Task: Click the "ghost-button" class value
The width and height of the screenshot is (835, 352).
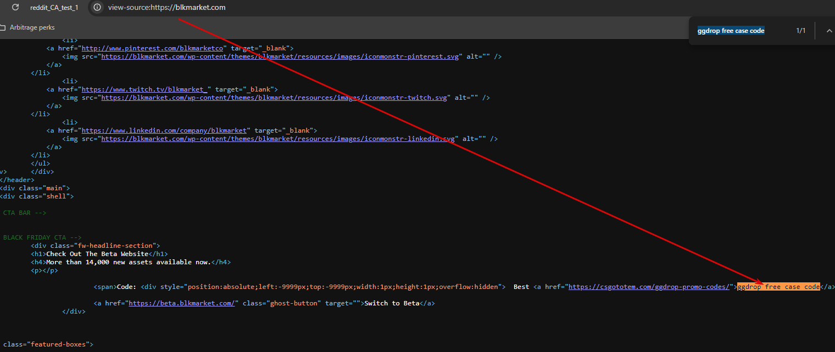Action: point(293,303)
